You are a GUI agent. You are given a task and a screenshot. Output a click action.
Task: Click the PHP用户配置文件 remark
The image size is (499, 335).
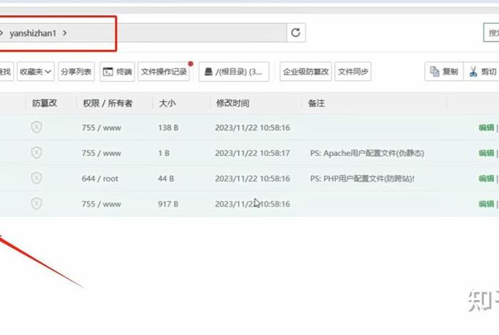pos(362,178)
